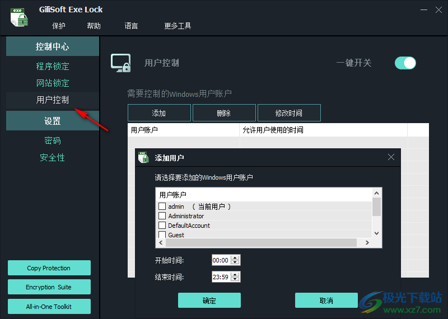Click the 结束时间 23:59 time field
The height and width of the screenshot is (319, 448).
(x=221, y=276)
